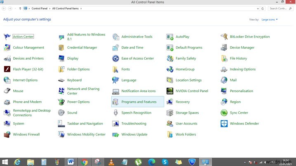Click the Troubleshooting icon
The width and height of the screenshot is (296, 166).
[115, 124]
